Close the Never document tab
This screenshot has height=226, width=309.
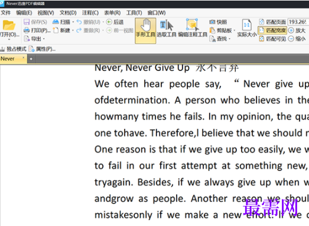pyautogui.click(x=24, y=57)
